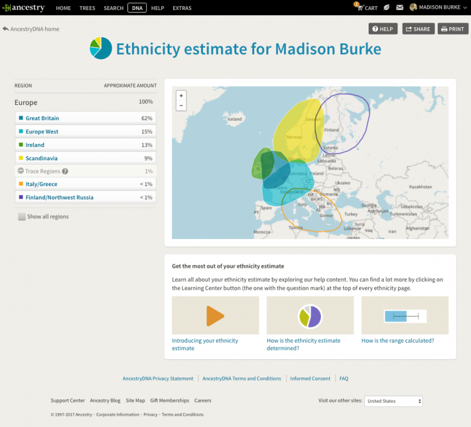Image resolution: width=471 pixels, height=427 pixels.
Task: Click the PRINT button
Action: pos(453,29)
